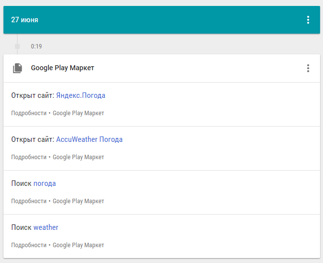Click the 0:19 timestamp text

36,46
